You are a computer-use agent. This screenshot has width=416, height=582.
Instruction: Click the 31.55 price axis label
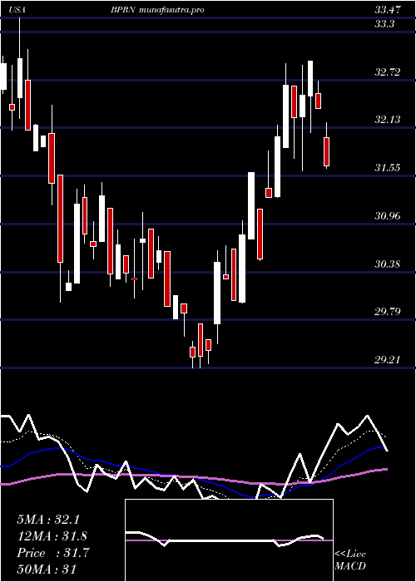[x=388, y=168]
